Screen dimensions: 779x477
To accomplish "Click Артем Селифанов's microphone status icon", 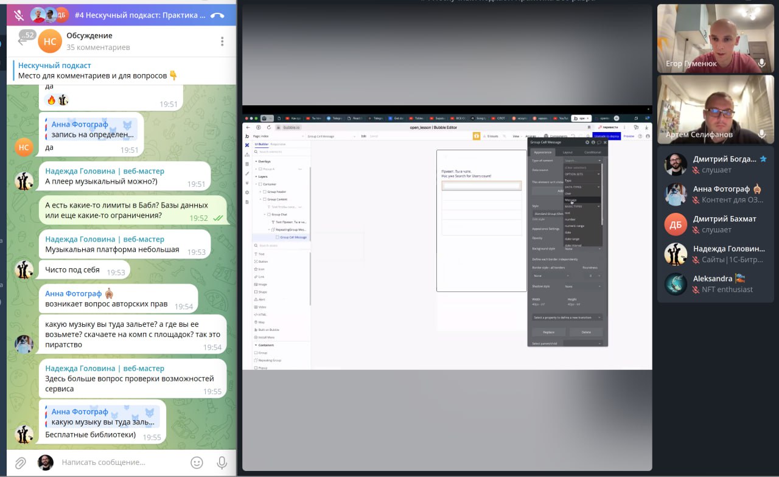I will click(x=761, y=134).
